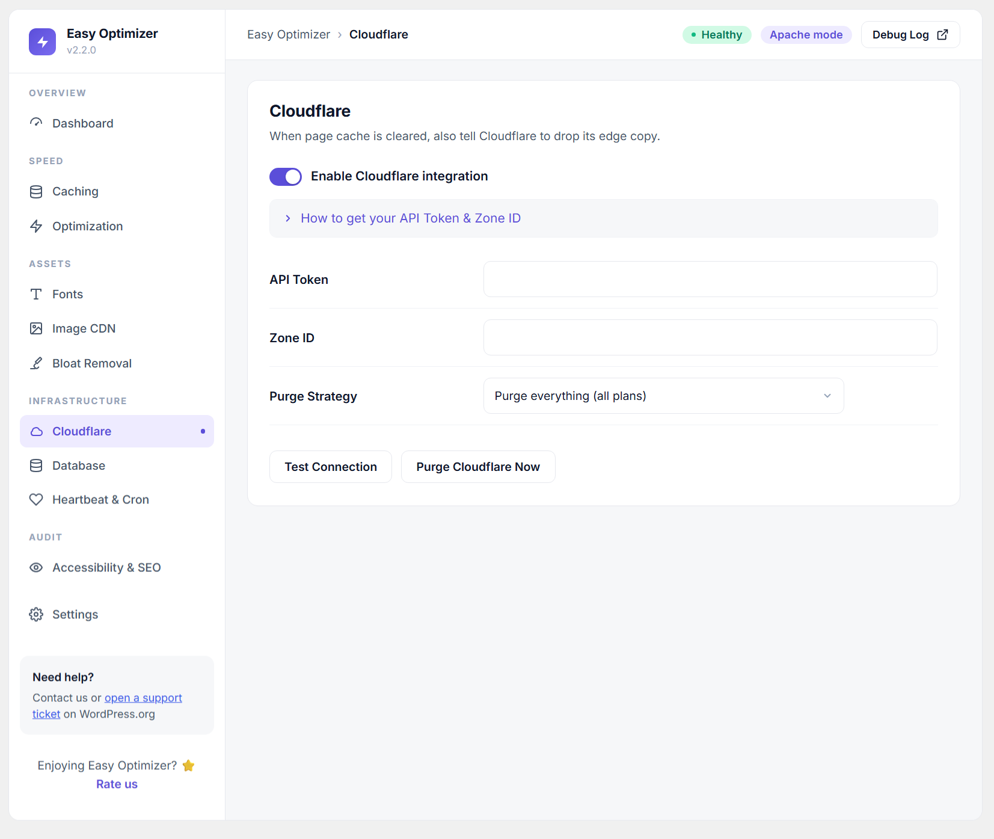Click the Fonts type icon
This screenshot has width=994, height=839.
[x=36, y=294]
